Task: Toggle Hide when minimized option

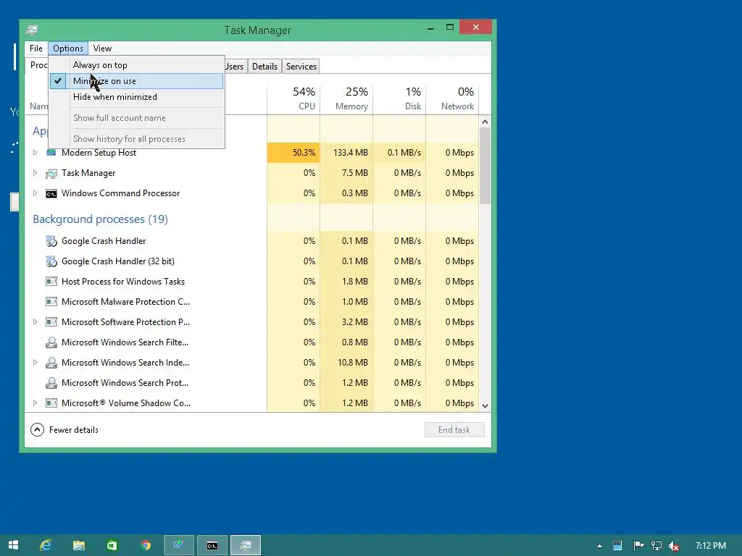Action: click(136, 97)
